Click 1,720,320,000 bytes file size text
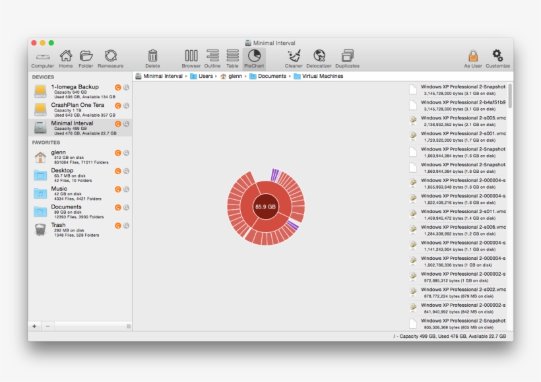 (x=460, y=141)
